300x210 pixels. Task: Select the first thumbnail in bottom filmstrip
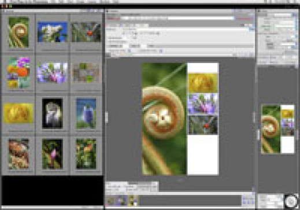(111, 200)
